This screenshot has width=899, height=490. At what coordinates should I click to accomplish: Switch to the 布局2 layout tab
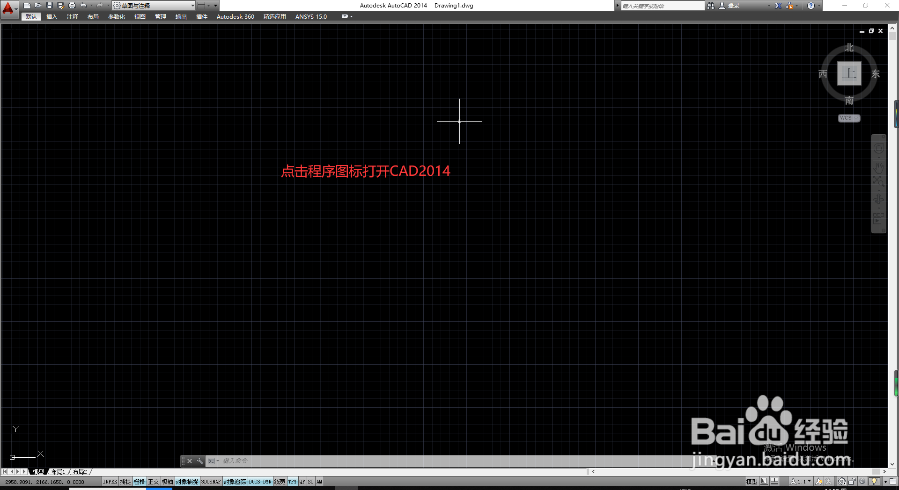pos(80,472)
